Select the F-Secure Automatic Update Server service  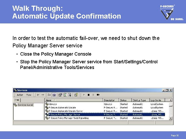[x=105, y=111]
